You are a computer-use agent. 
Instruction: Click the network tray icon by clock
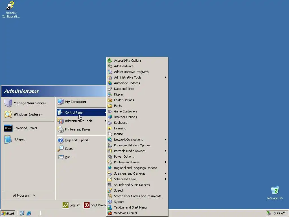(269, 213)
